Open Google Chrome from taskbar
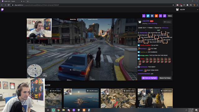The height and width of the screenshot is (112, 199). pos(58,110)
